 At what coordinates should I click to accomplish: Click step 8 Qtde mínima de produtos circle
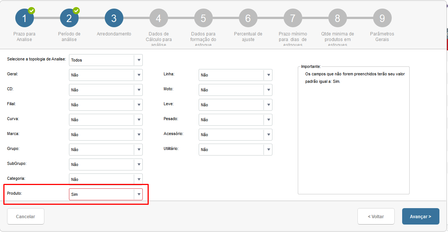pyautogui.click(x=337, y=18)
